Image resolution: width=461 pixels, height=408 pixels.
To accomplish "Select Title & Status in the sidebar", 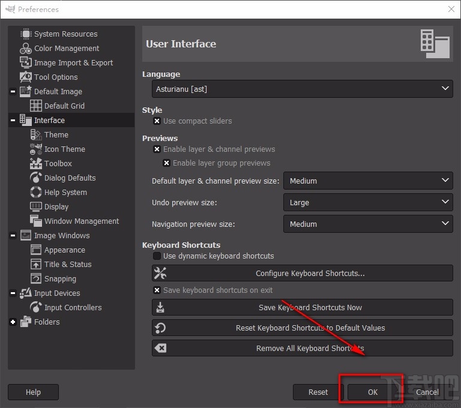I will click(x=68, y=265).
